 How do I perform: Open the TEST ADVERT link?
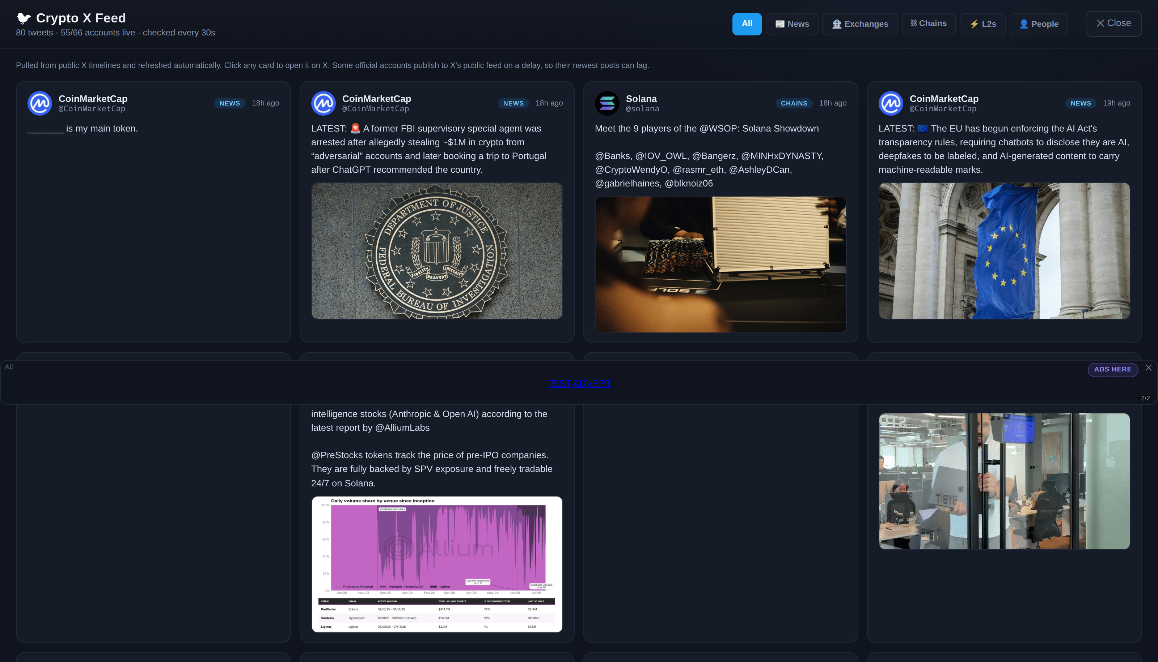579,383
